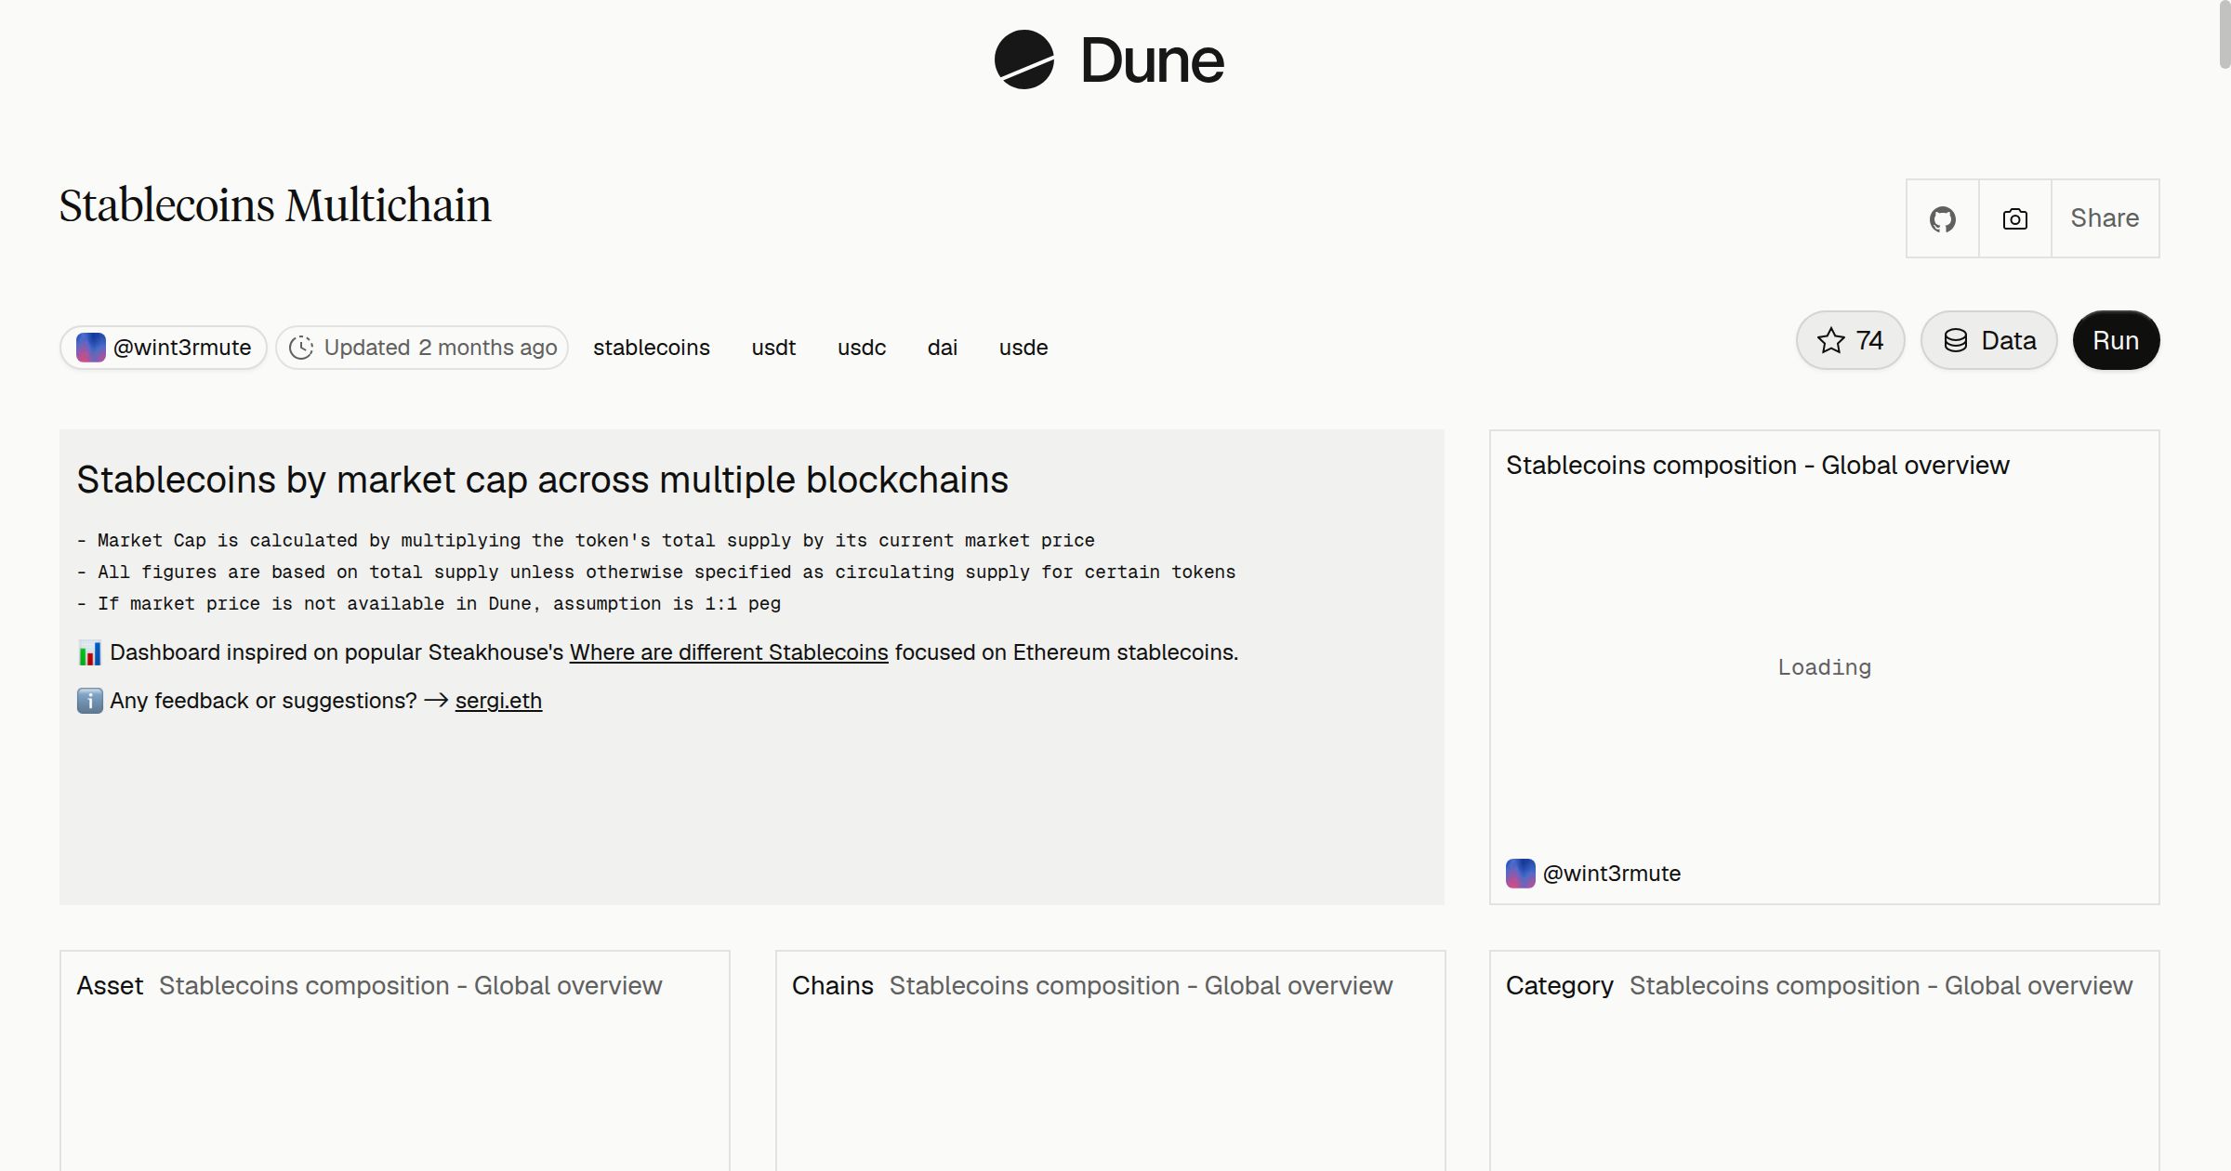Select the dai tag
The image size is (2231, 1171).
click(x=942, y=348)
